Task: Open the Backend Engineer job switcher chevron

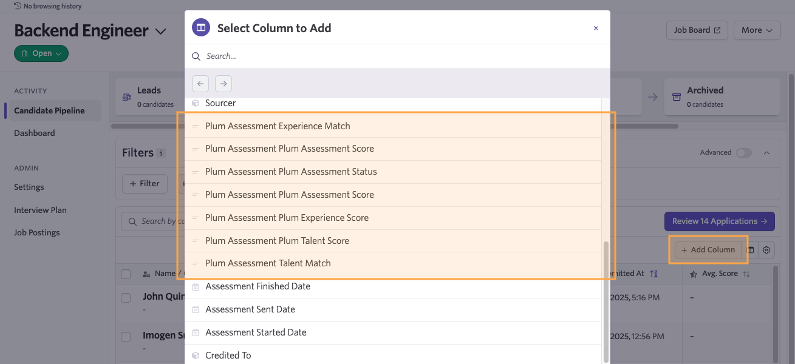Action: [160, 30]
